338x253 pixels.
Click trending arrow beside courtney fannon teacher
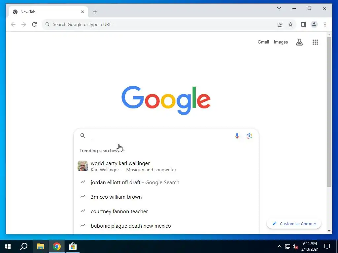pos(83,211)
